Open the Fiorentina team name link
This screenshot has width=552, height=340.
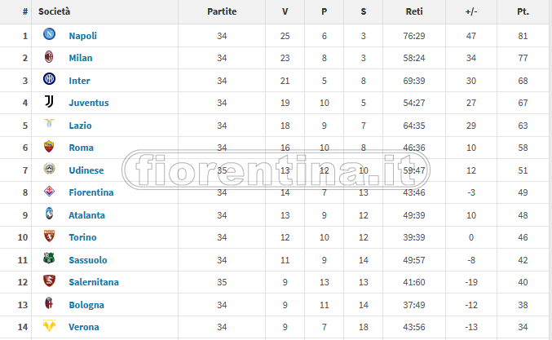pyautogui.click(x=91, y=192)
